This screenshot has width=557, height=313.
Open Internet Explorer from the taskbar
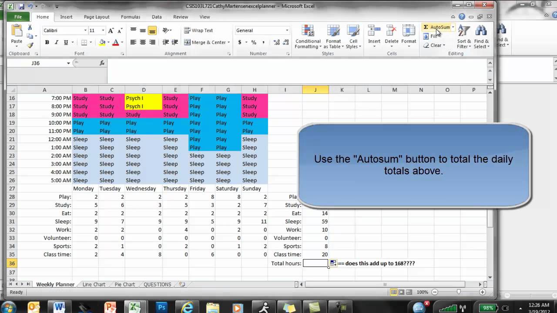pos(188,307)
